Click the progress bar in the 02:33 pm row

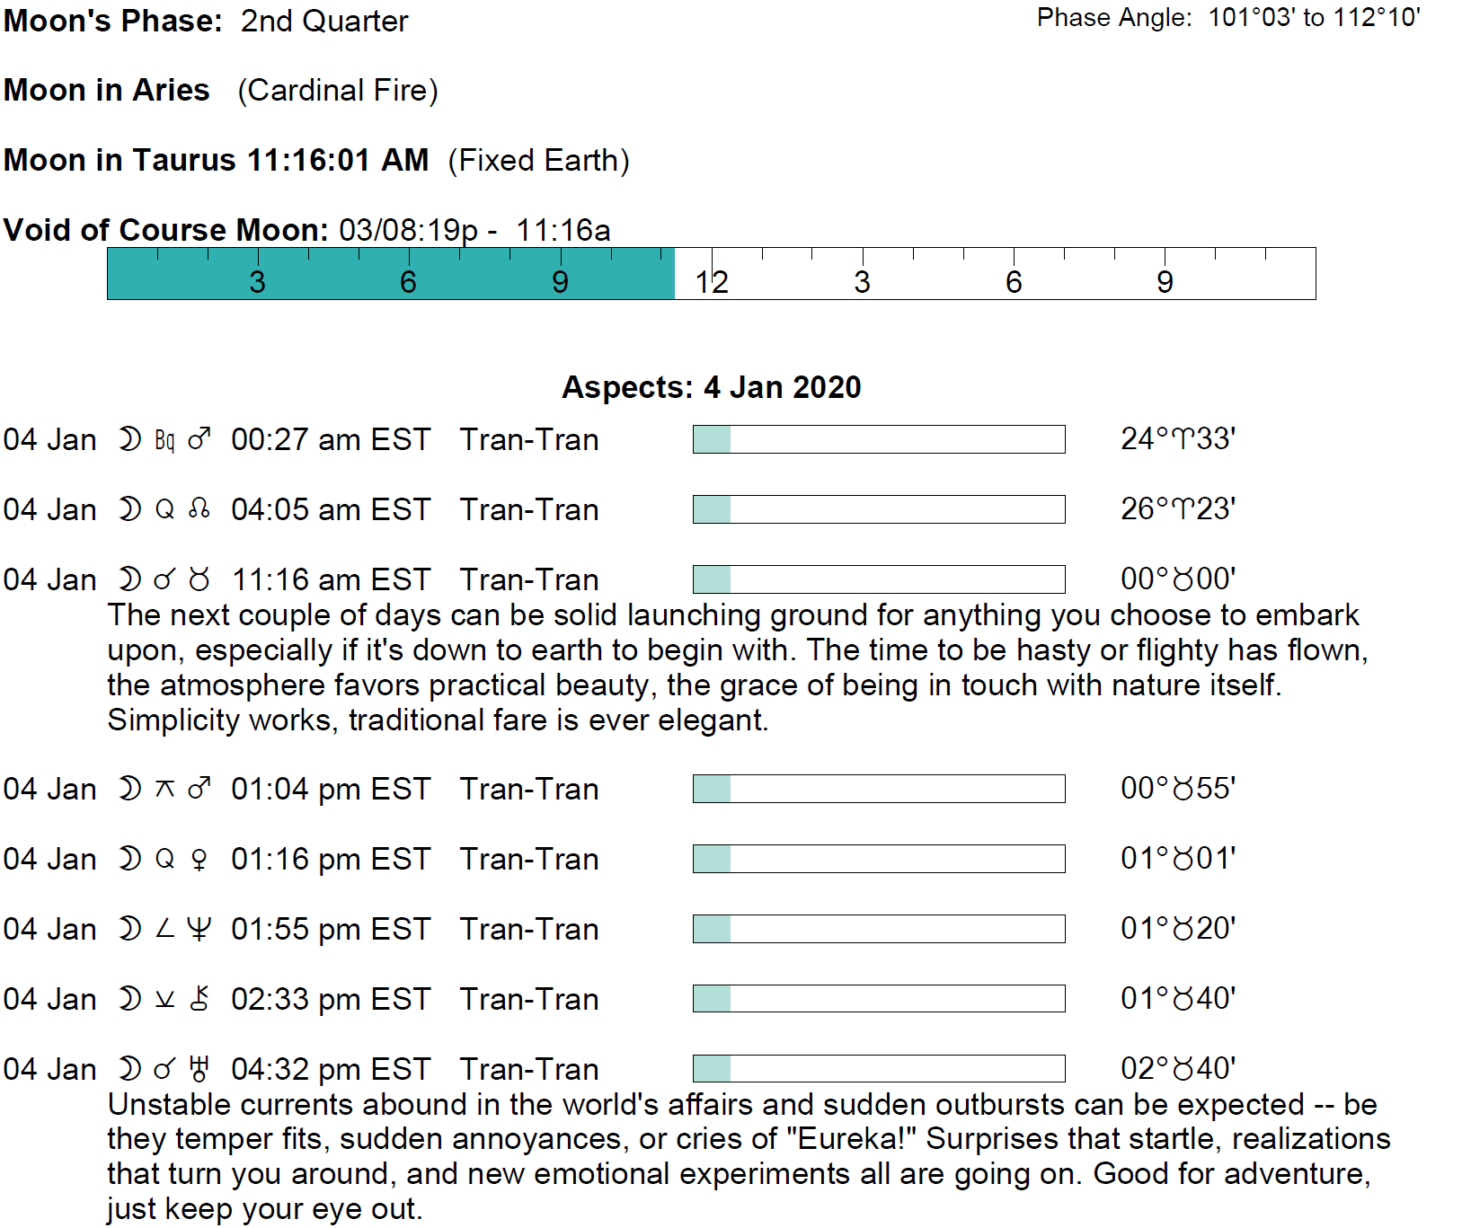coord(878,998)
